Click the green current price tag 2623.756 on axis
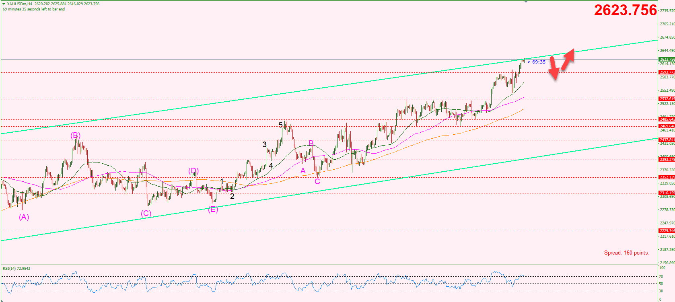This screenshot has width=675, height=302. click(x=667, y=60)
